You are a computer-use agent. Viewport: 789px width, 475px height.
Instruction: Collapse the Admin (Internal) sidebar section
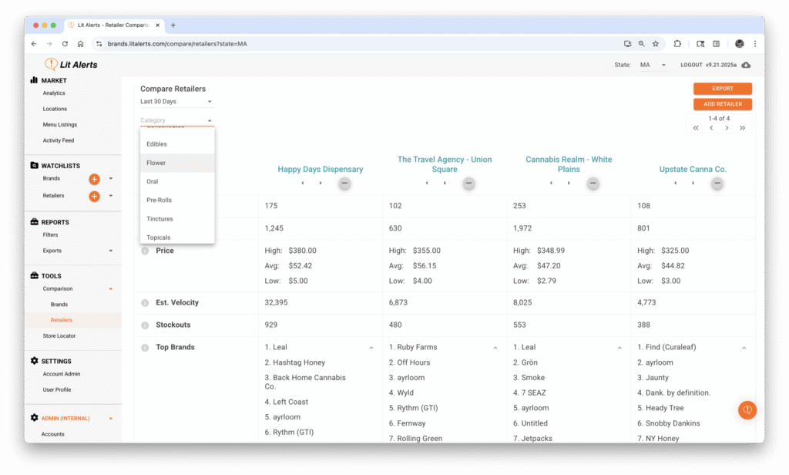(x=111, y=418)
